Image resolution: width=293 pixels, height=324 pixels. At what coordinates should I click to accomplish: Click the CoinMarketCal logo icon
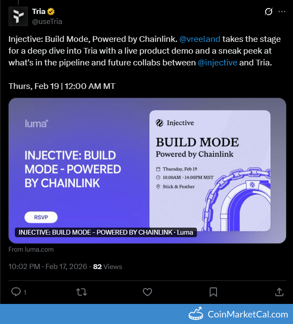click(x=196, y=314)
